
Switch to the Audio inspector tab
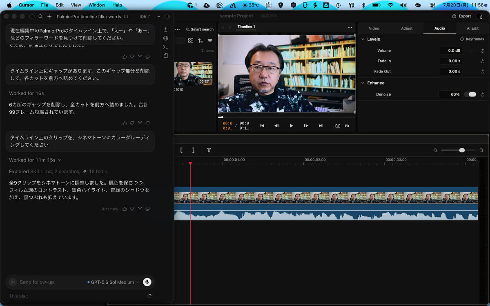[x=440, y=28]
